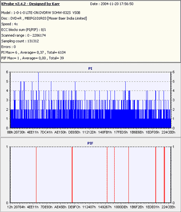Click the Sampling count 131312 line
This screenshot has height=212, width=181.
point(20,41)
